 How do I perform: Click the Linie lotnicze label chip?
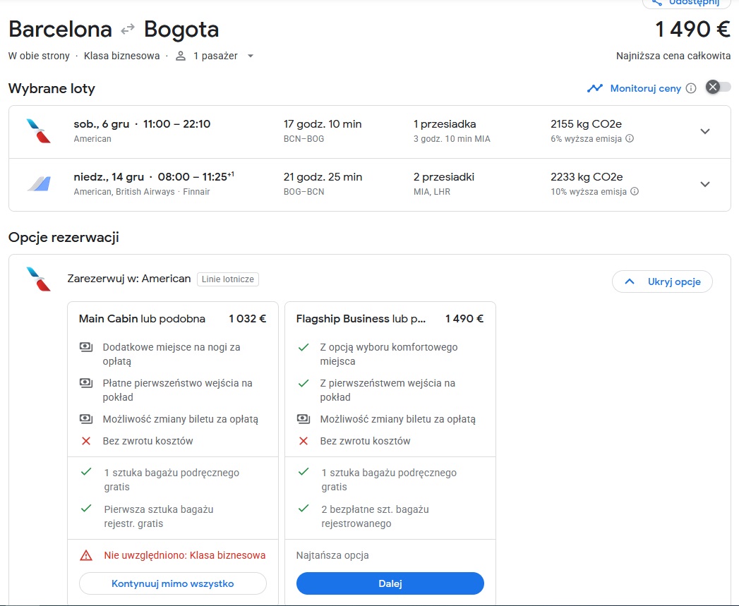[x=228, y=279]
